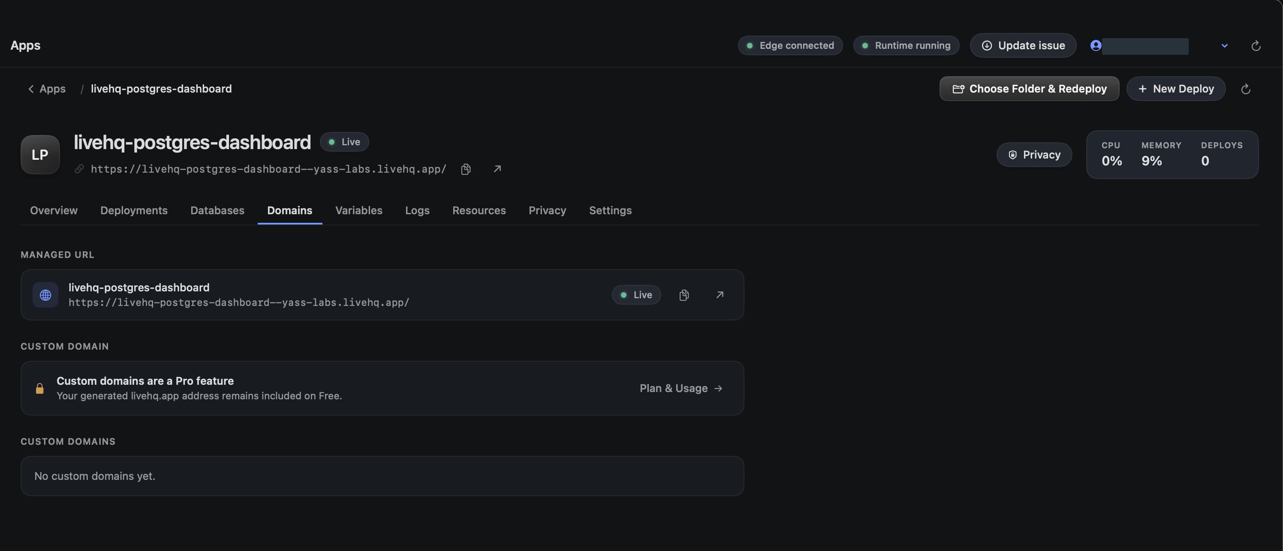1283x551 pixels.
Task: Click the Live badge beside the app title
Action: click(x=344, y=142)
